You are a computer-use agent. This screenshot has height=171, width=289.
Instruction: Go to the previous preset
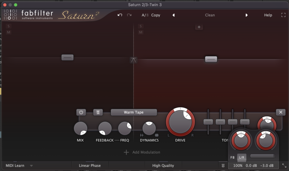point(173,15)
